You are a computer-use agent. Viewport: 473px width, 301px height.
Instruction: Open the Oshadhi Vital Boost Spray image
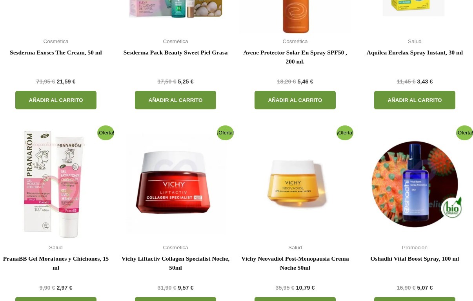[415, 184]
